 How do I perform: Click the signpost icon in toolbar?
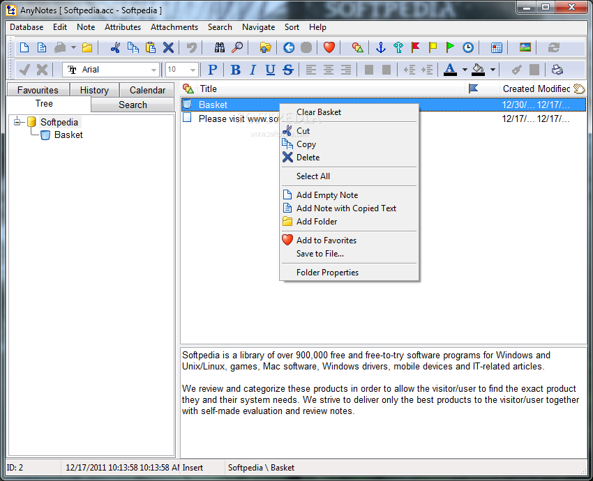pyautogui.click(x=398, y=47)
